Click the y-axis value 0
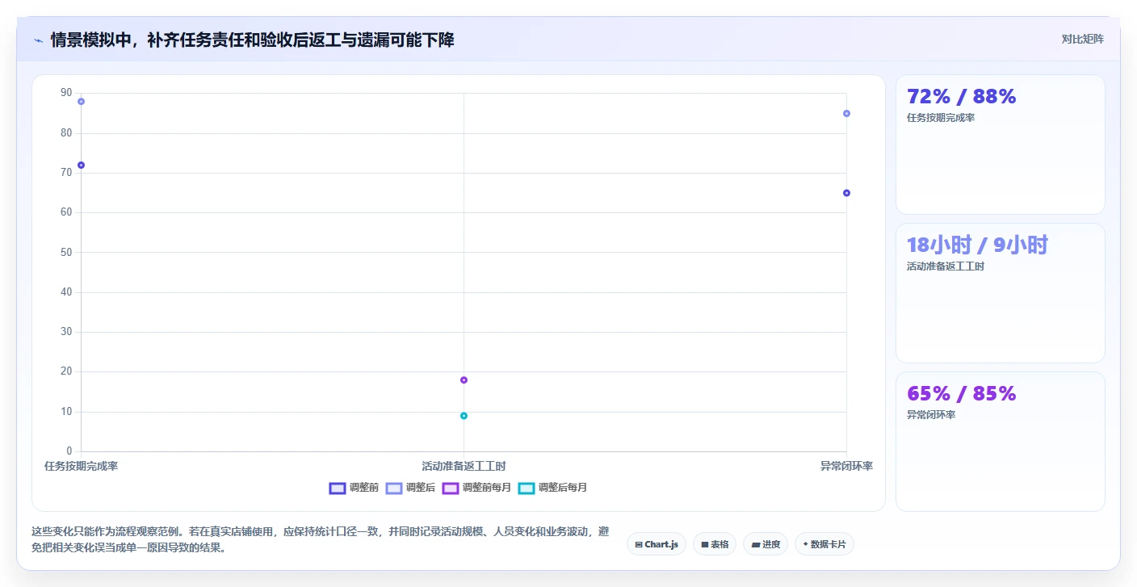This screenshot has width=1137, height=587. pos(69,451)
